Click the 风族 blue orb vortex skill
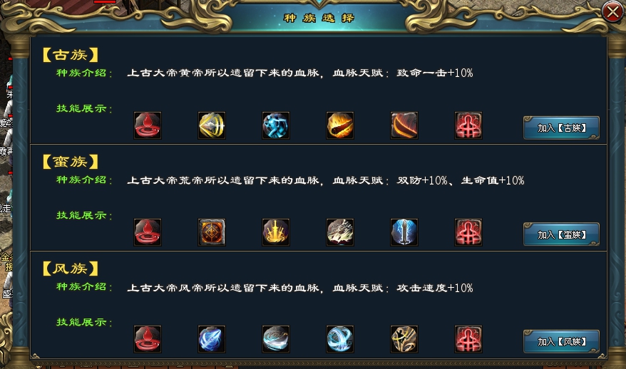626x369 pixels. [x=340, y=339]
